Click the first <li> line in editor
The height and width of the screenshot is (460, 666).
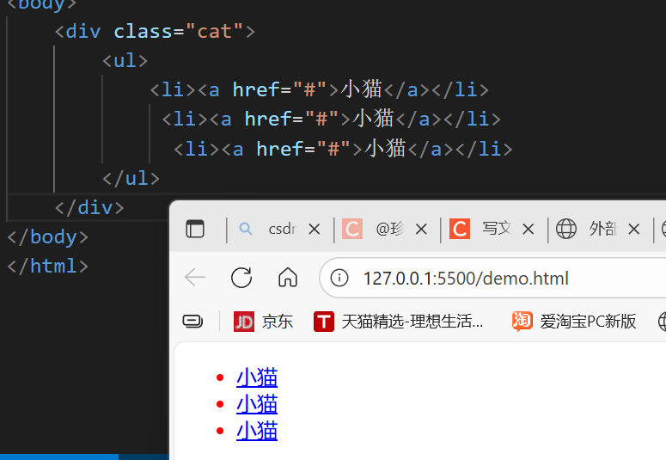pyautogui.click(x=320, y=89)
